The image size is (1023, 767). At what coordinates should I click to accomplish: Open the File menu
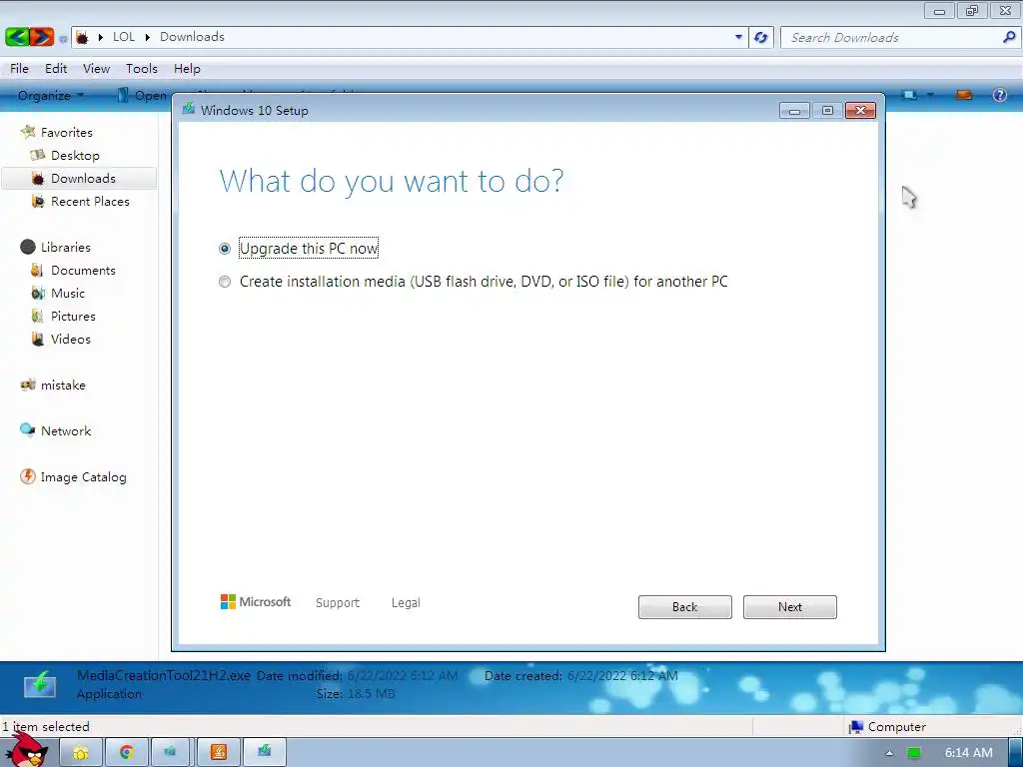pos(19,69)
